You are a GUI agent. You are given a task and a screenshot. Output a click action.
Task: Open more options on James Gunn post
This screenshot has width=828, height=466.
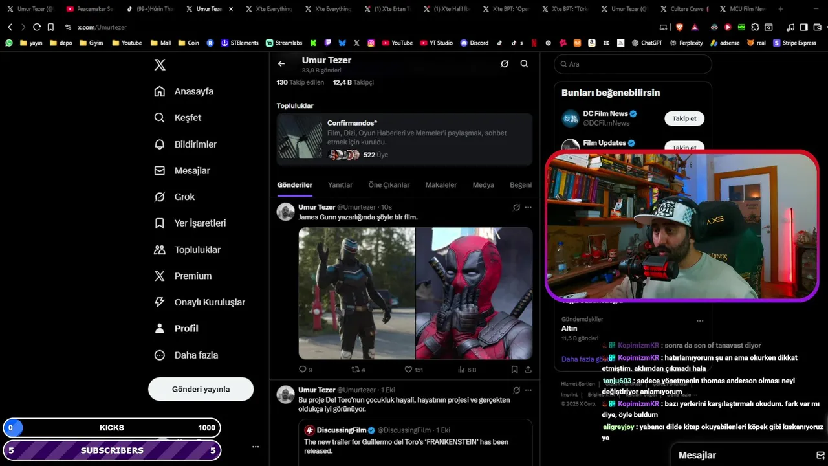pos(528,207)
